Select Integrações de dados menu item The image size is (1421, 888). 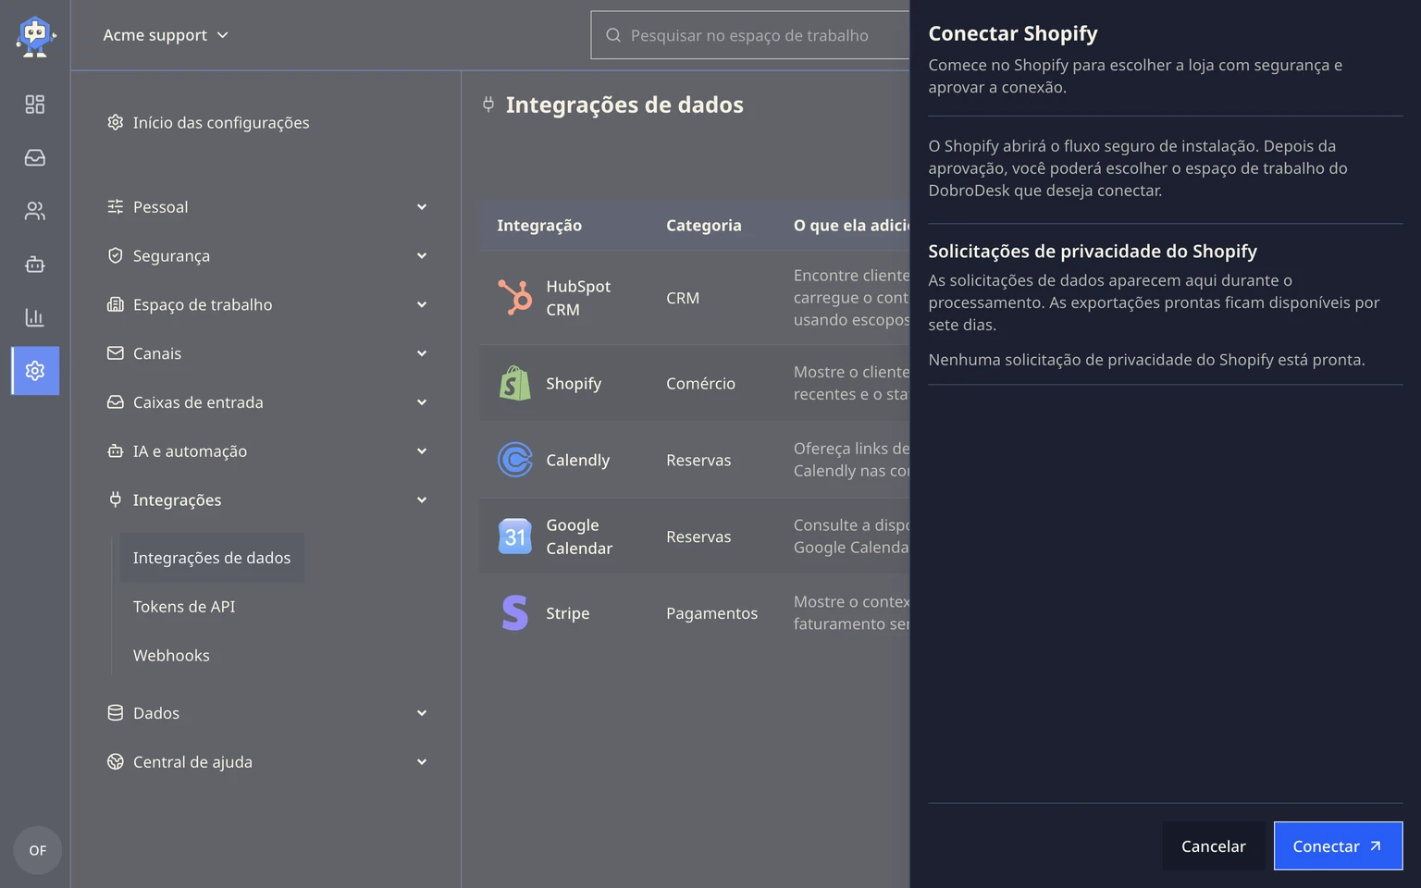pos(212,558)
